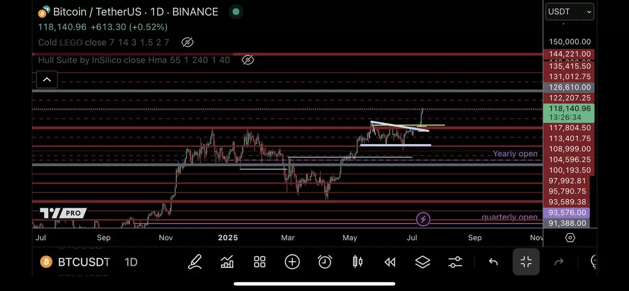The height and width of the screenshot is (291, 629).
Task: Toggle visibility of Cold LEGO indicator
Action: click(x=187, y=42)
